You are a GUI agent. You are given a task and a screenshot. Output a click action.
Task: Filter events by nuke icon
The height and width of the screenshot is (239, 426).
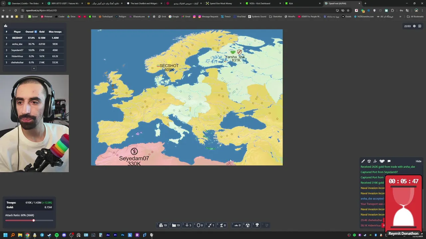tap(369, 161)
